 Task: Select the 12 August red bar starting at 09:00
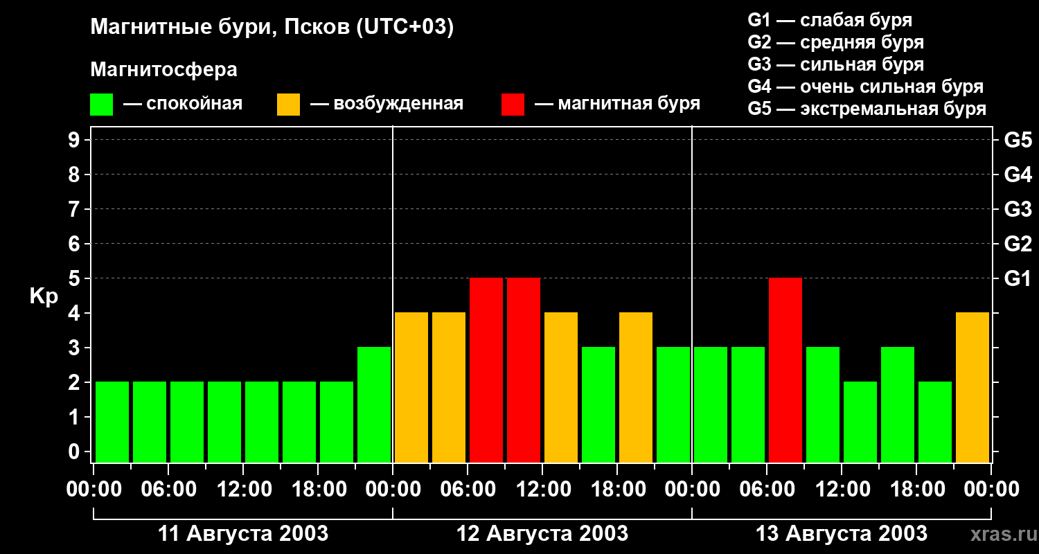tap(524, 370)
